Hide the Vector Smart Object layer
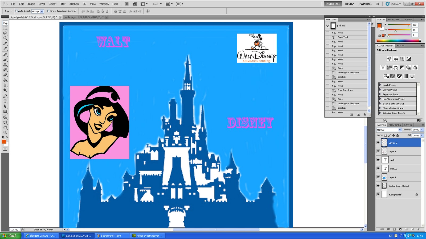The height and width of the screenshot is (239, 426). click(378, 186)
